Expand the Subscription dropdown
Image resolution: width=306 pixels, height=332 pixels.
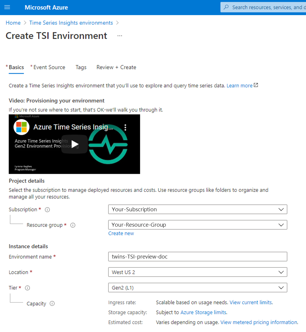coord(197,209)
